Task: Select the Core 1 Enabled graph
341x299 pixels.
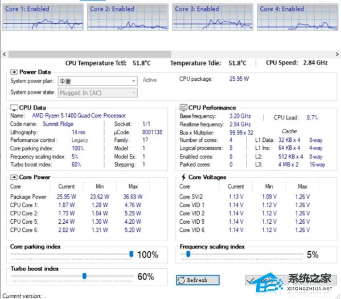Action: point(43,17)
